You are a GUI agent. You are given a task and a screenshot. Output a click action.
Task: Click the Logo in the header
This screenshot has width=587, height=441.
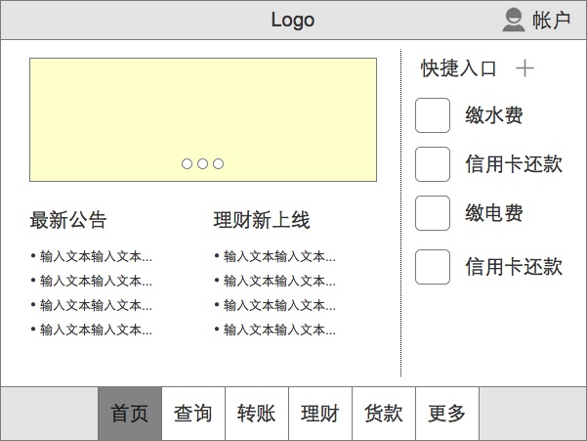pos(293,21)
